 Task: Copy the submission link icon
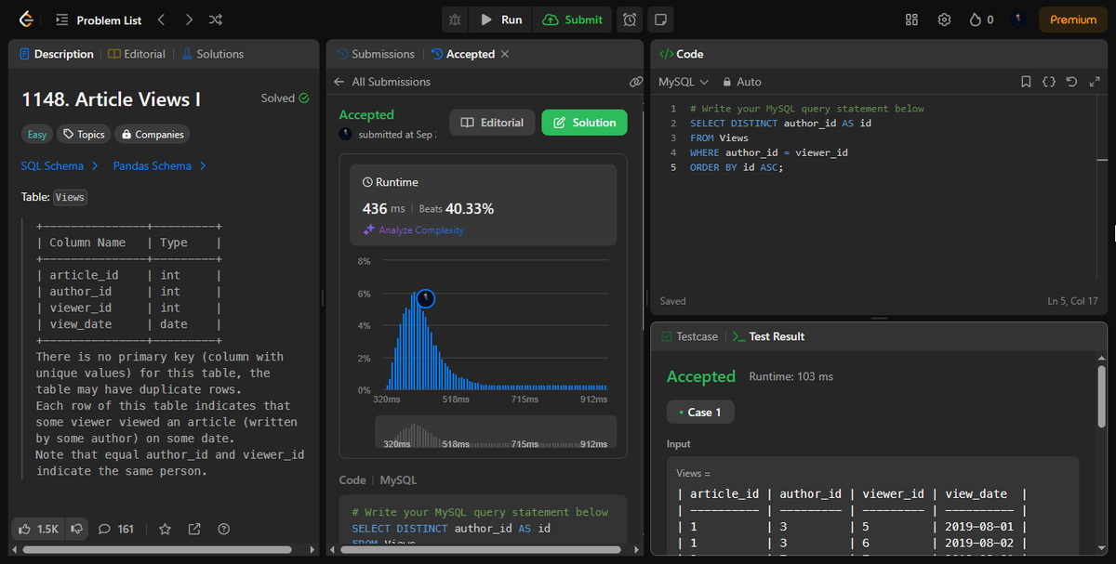pyautogui.click(x=636, y=82)
